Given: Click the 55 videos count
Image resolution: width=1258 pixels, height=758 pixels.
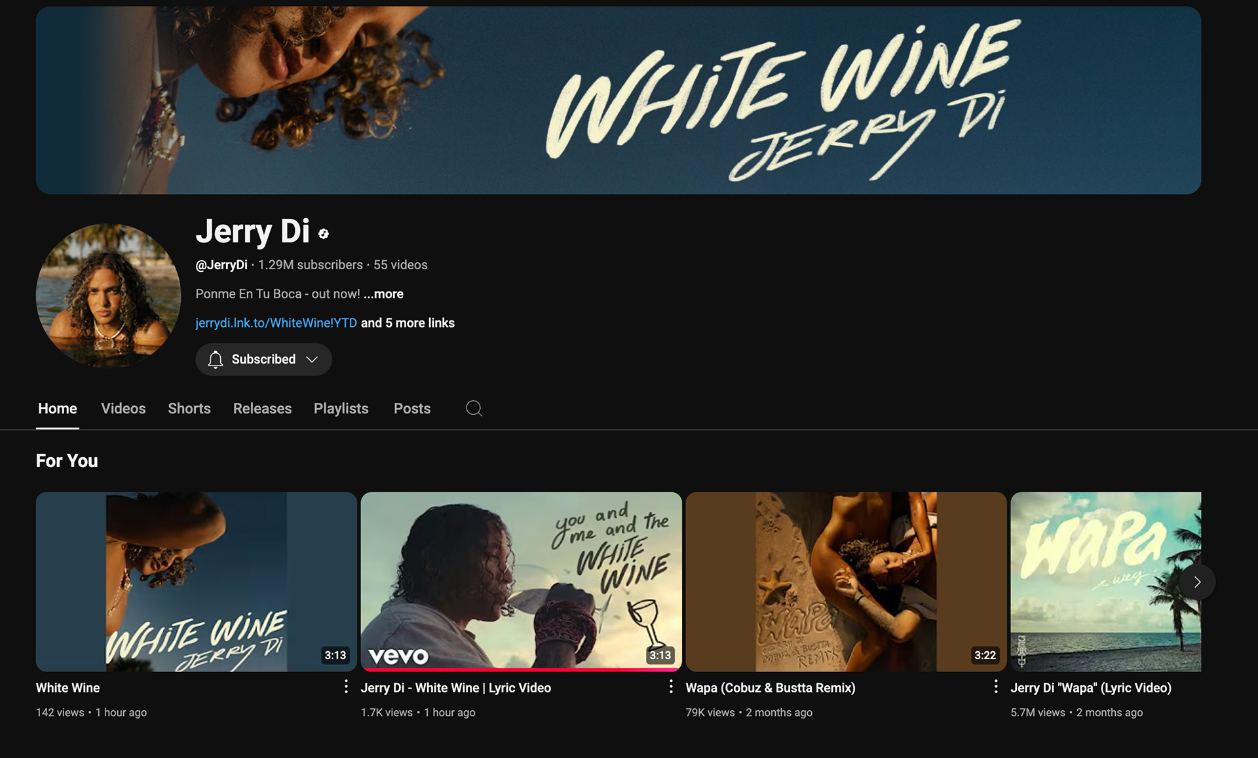Looking at the screenshot, I should (400, 265).
